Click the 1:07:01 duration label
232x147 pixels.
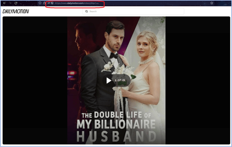coord(120,80)
